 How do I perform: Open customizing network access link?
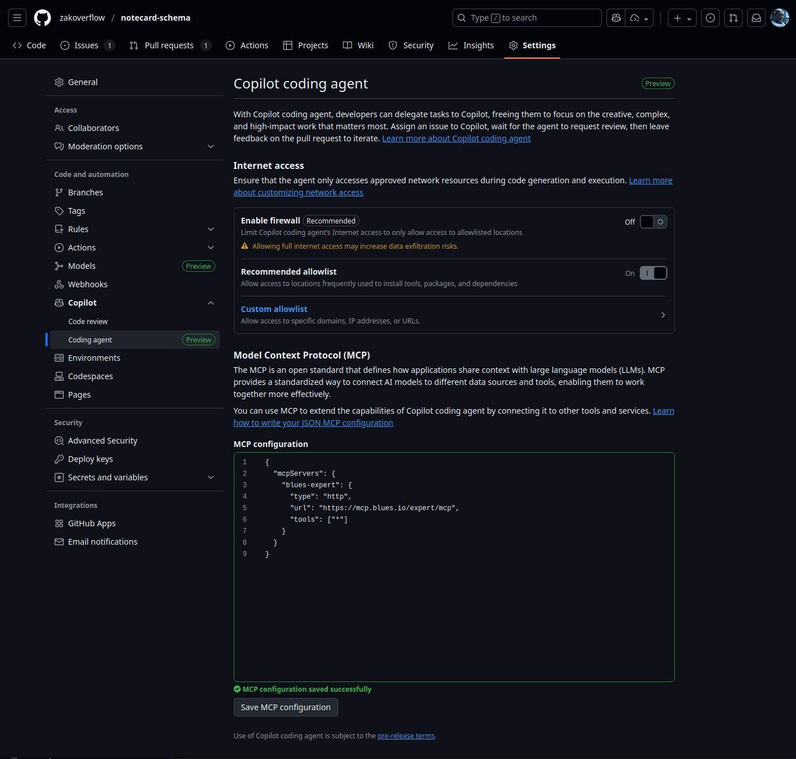[298, 192]
